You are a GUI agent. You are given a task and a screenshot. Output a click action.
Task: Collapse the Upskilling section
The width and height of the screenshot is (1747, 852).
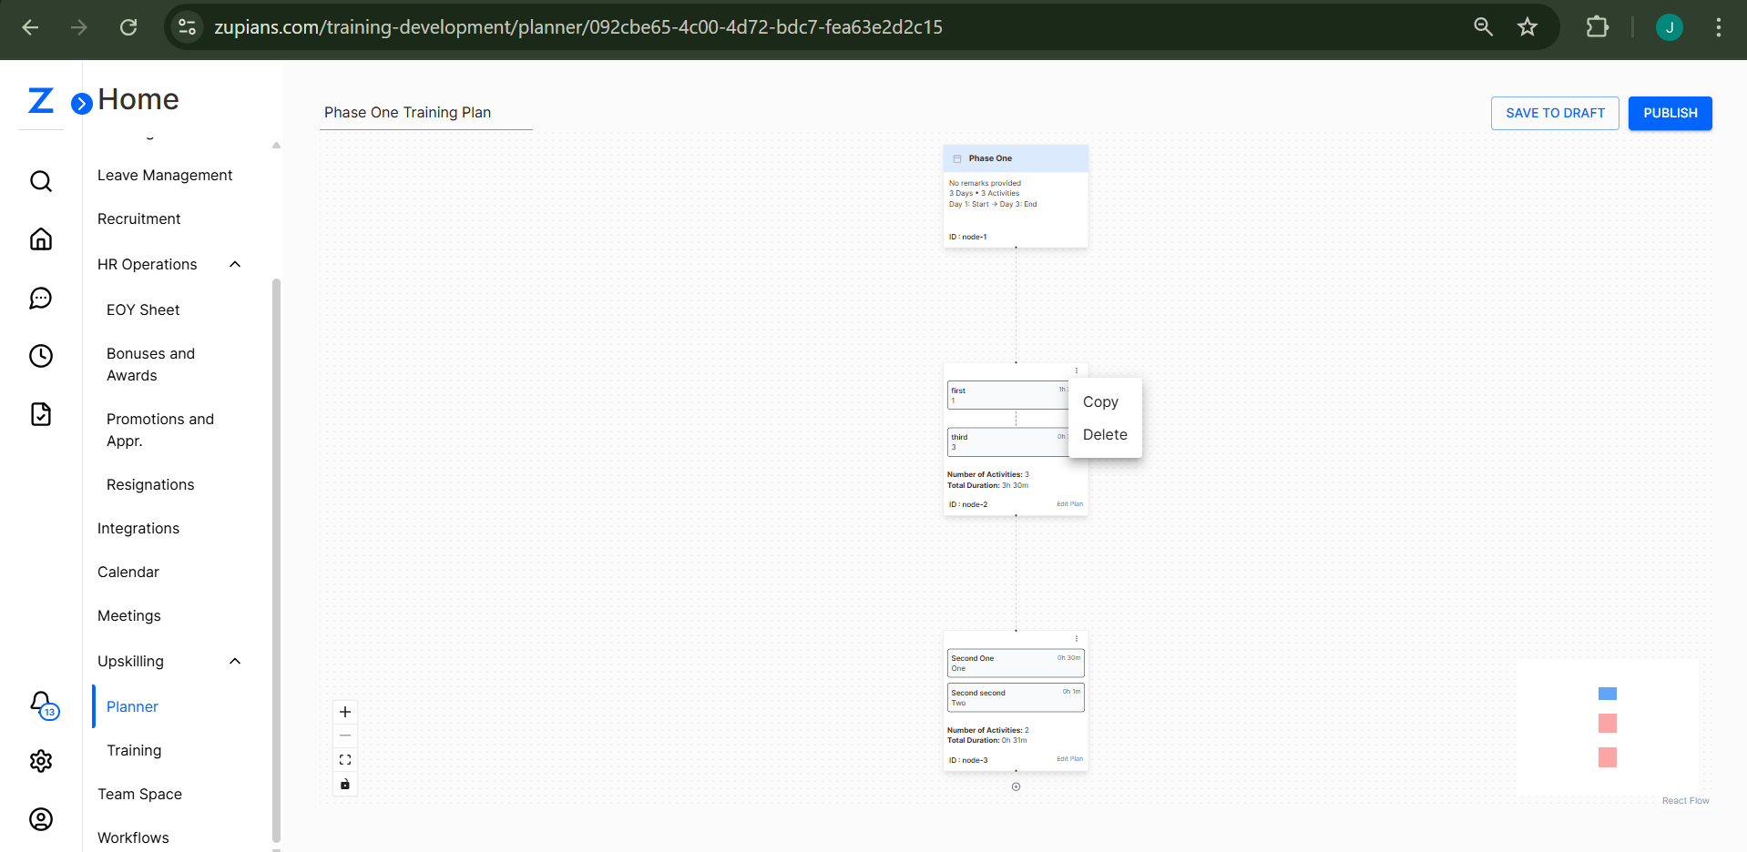click(234, 661)
